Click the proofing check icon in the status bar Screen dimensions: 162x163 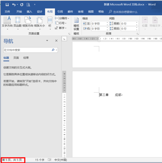[49, 160]
